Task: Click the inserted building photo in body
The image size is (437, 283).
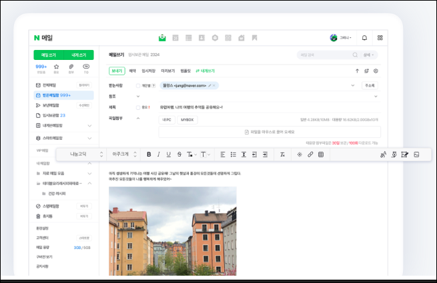Action: pos(173,231)
